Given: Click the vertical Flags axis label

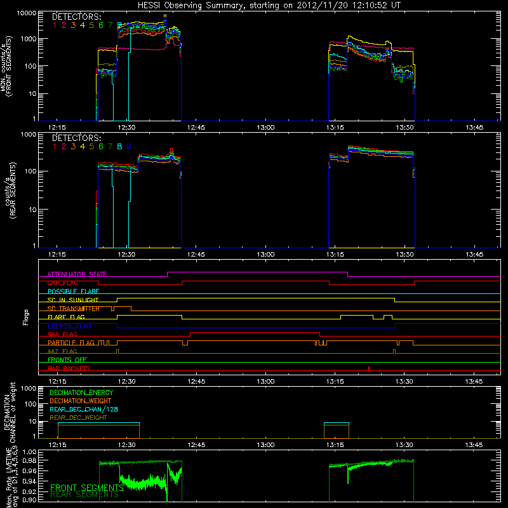Looking at the screenshot, I should coord(26,317).
